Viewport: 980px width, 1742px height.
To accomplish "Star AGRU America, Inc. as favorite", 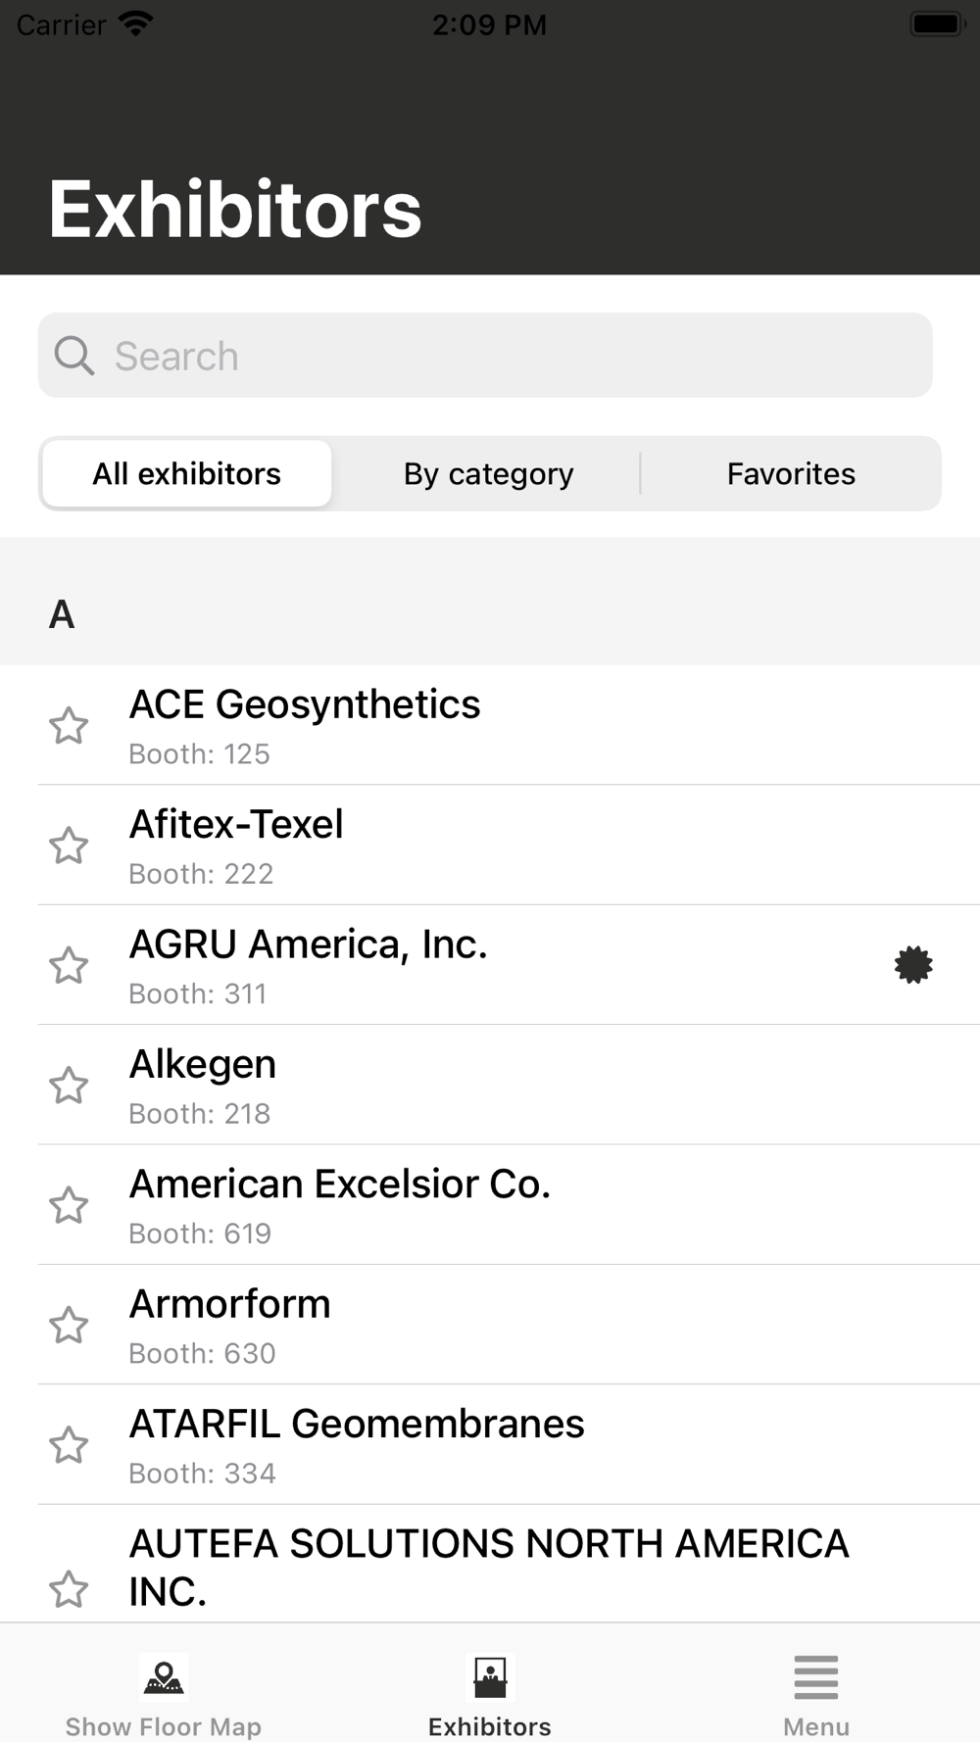I will [x=69, y=966].
